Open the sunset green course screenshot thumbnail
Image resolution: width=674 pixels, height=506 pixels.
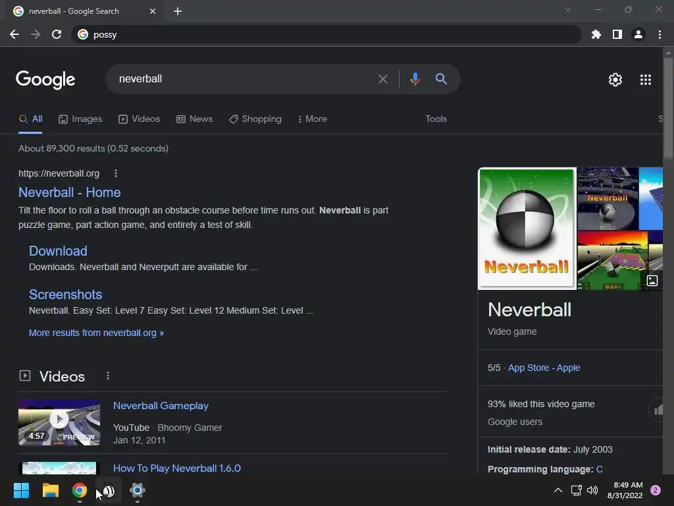(x=613, y=261)
